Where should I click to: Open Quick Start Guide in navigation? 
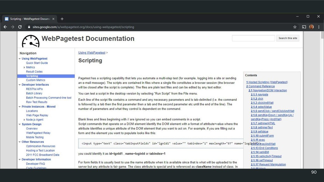pos(37,63)
